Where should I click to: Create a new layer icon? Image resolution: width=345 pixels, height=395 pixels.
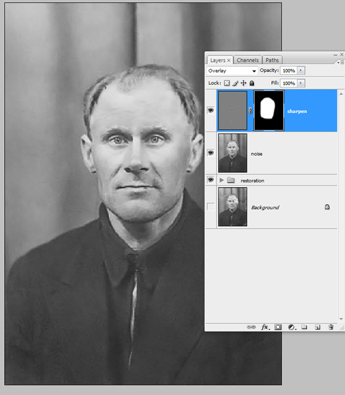point(318,327)
